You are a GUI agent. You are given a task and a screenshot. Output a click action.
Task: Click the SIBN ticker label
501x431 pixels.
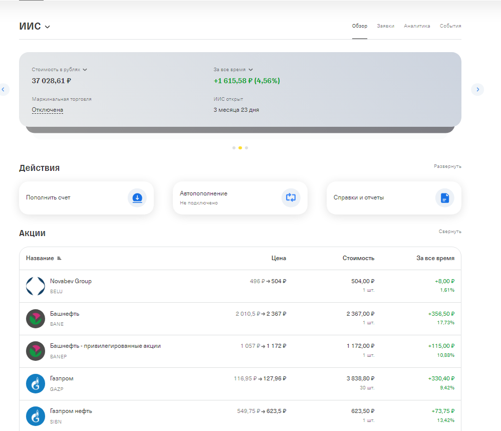[x=56, y=421]
